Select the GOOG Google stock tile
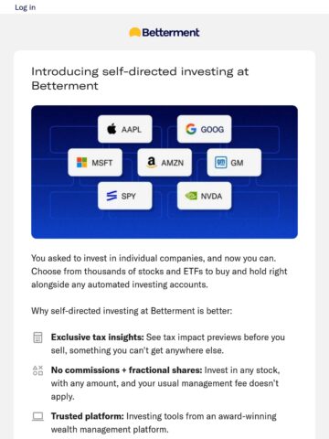The height and width of the screenshot is (439, 329). [204, 129]
